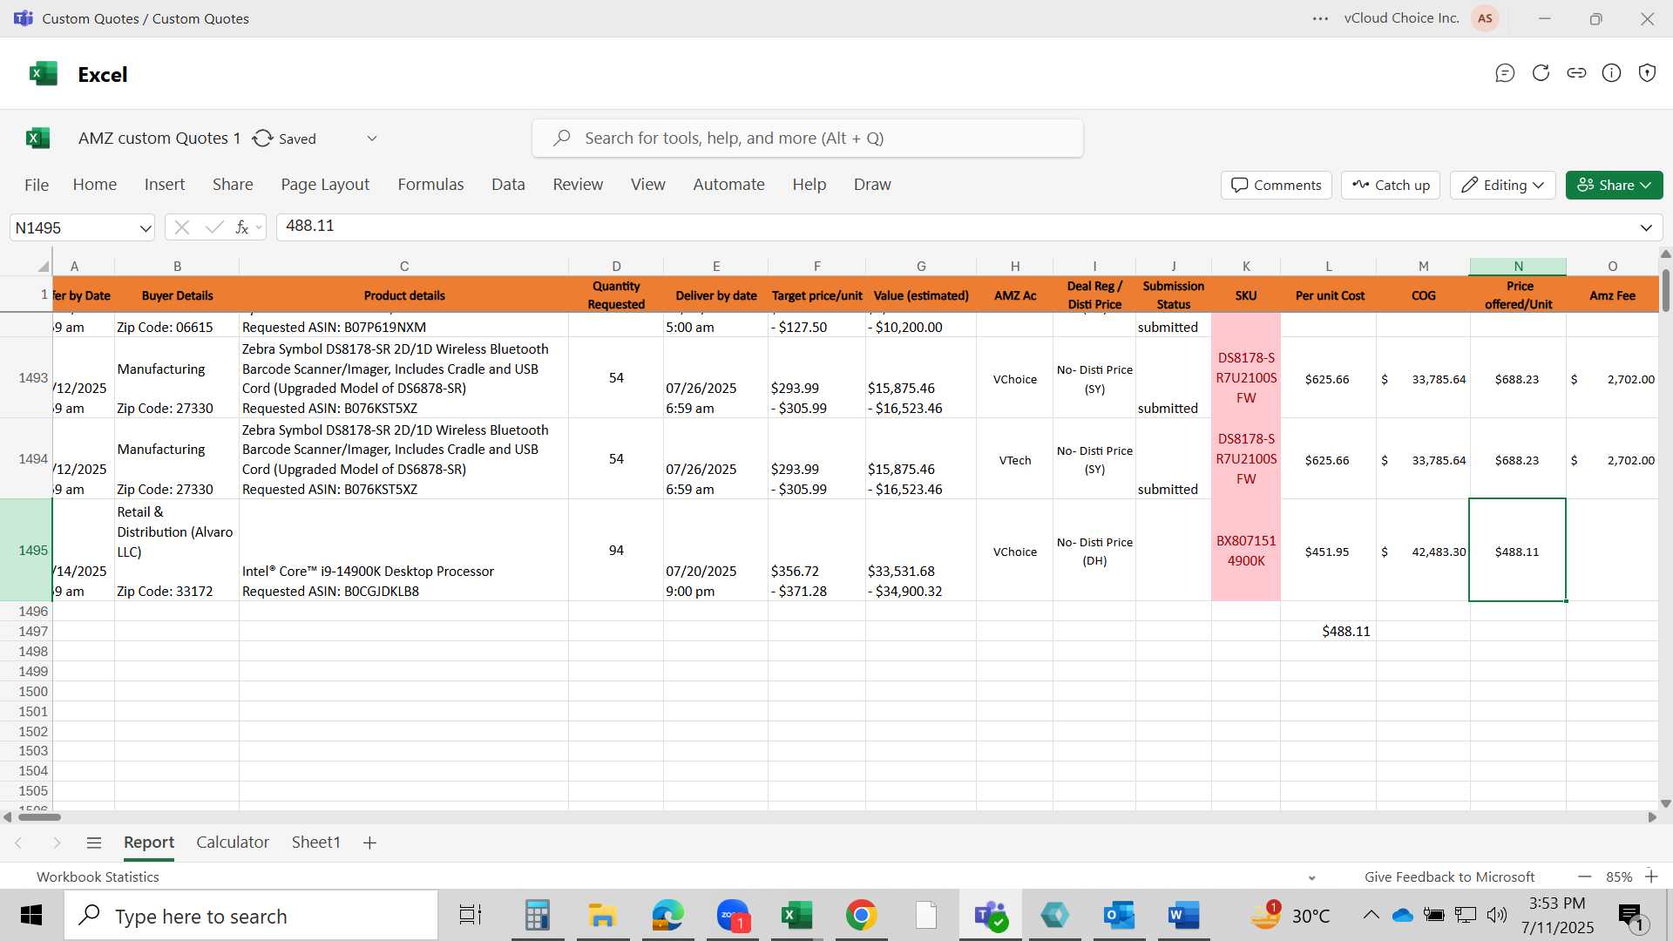Add a new sheet with plus

click(x=369, y=843)
